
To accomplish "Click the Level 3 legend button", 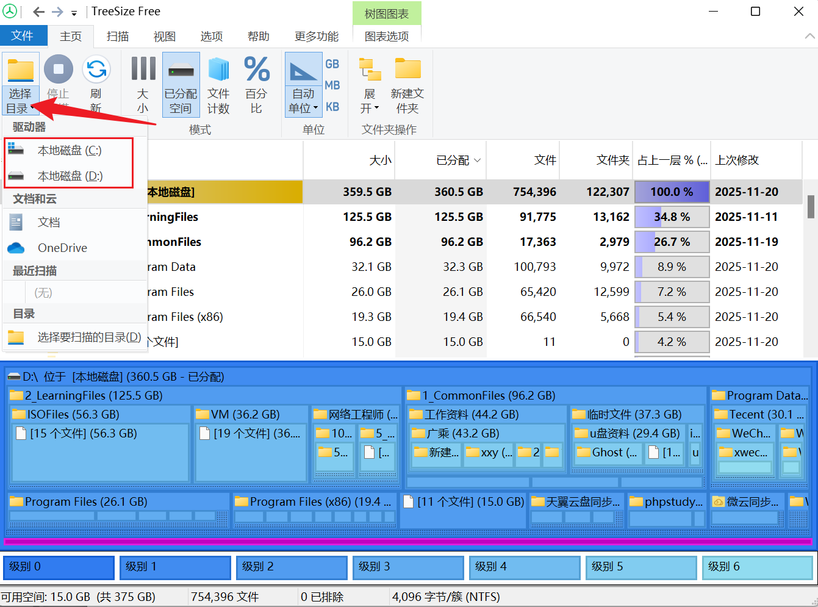I will tap(408, 567).
